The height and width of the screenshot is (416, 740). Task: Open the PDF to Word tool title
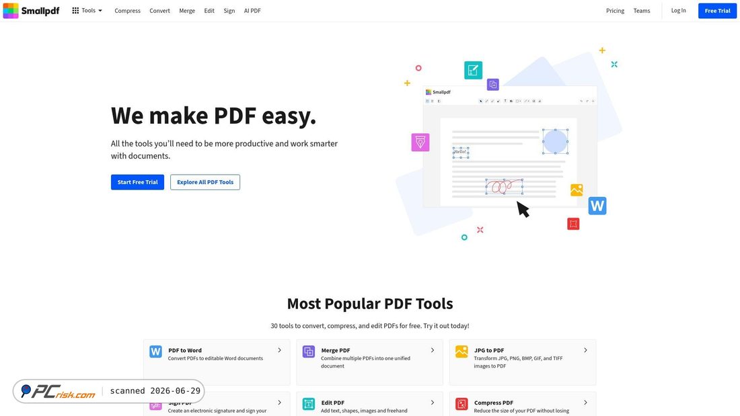185,350
